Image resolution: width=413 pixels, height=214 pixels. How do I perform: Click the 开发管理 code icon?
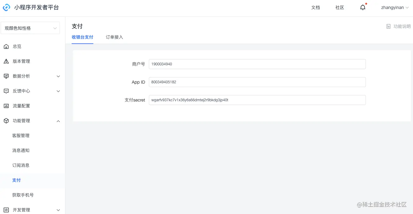click(x=6, y=210)
